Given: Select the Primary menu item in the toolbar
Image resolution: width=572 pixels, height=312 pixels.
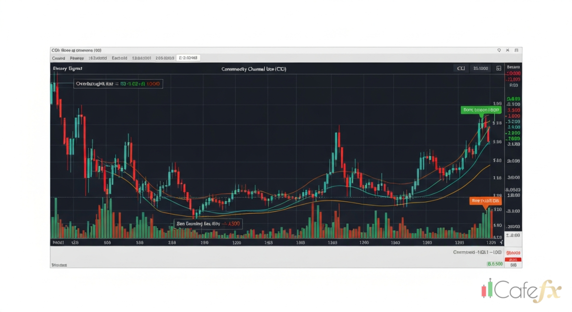Looking at the screenshot, I should tap(77, 58).
